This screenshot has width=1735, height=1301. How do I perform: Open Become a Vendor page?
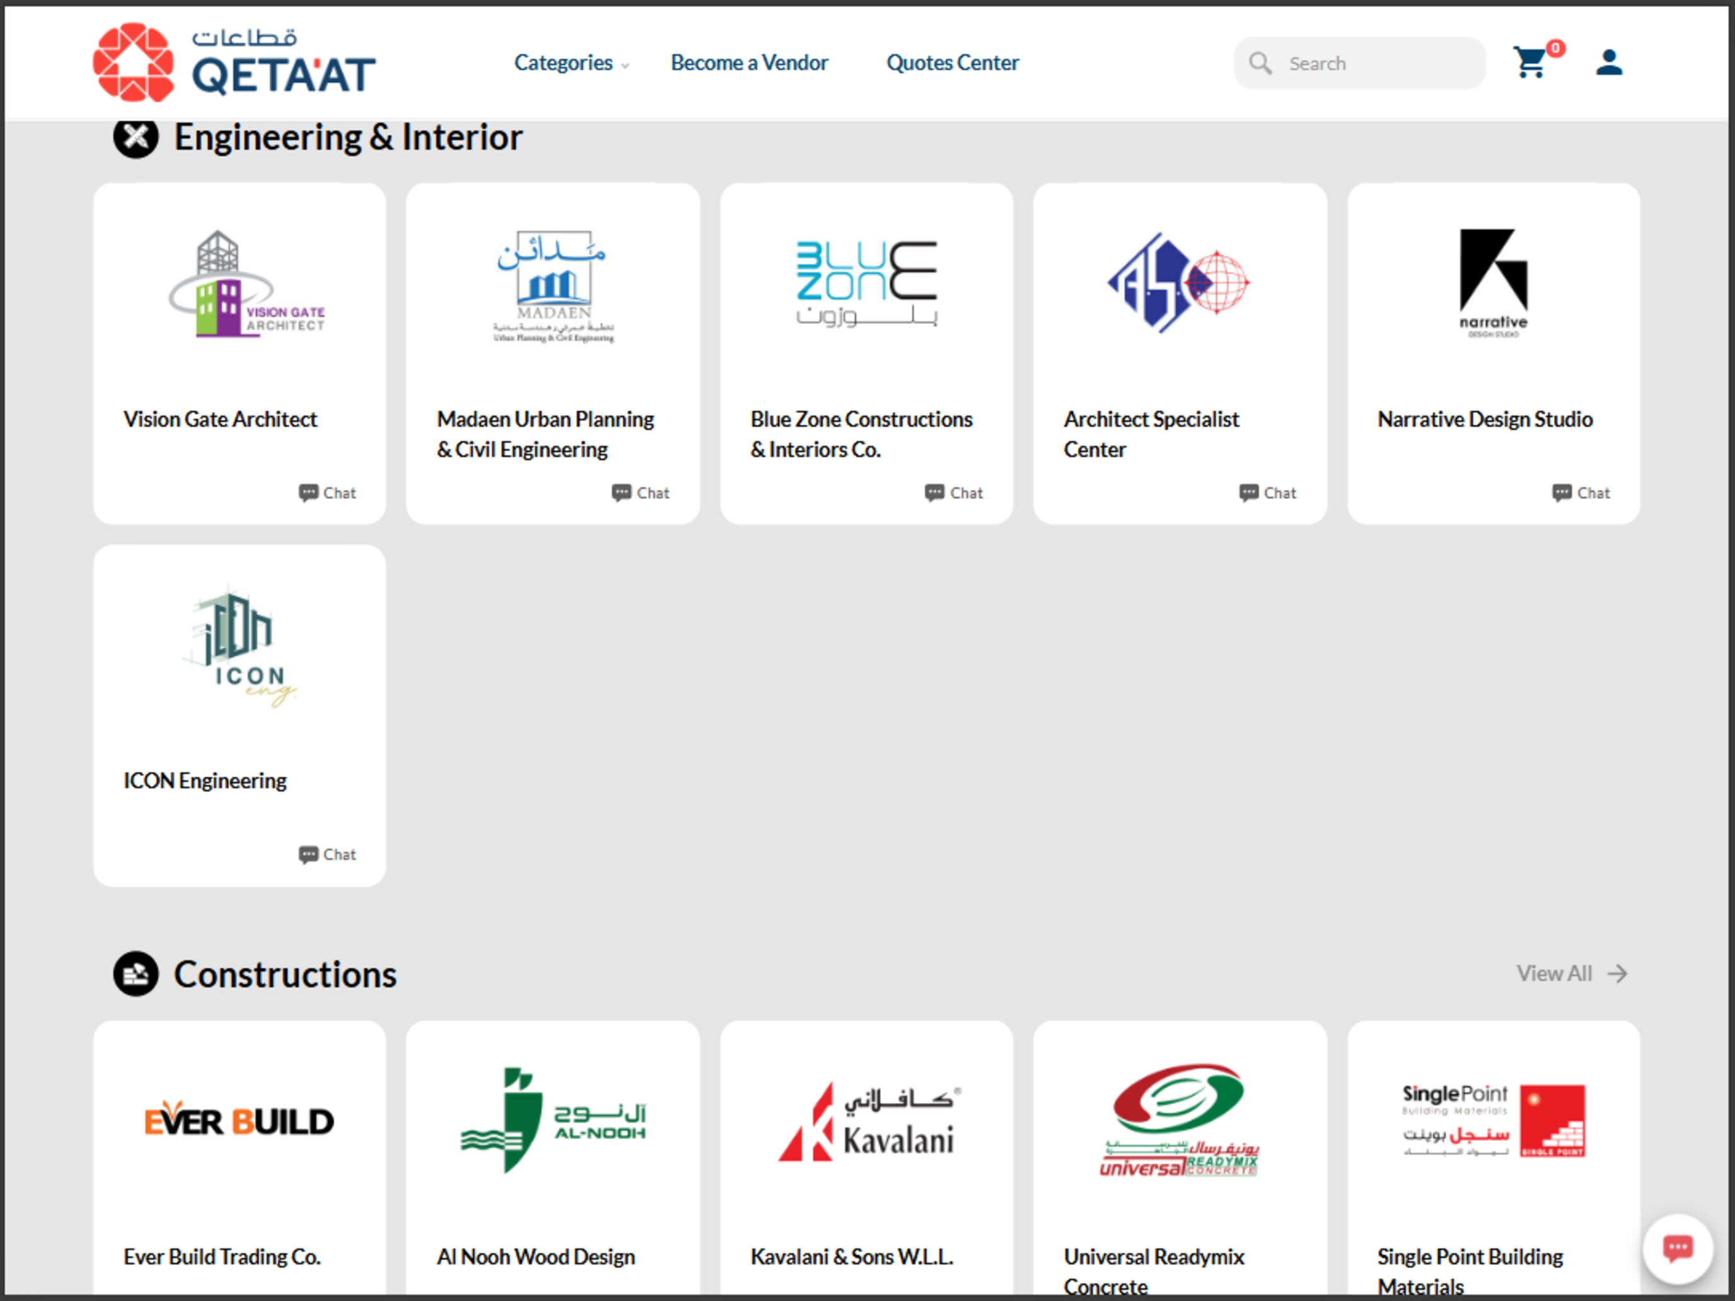click(749, 63)
